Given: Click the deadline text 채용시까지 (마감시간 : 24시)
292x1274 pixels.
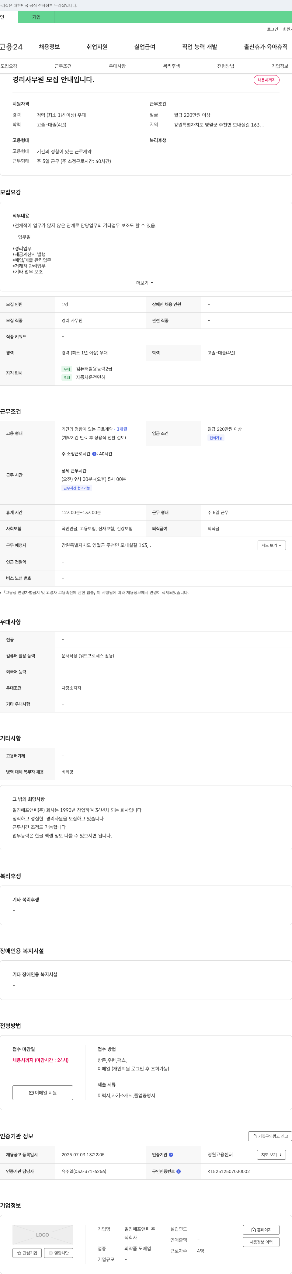Looking at the screenshot, I should pyautogui.click(x=40, y=1060).
